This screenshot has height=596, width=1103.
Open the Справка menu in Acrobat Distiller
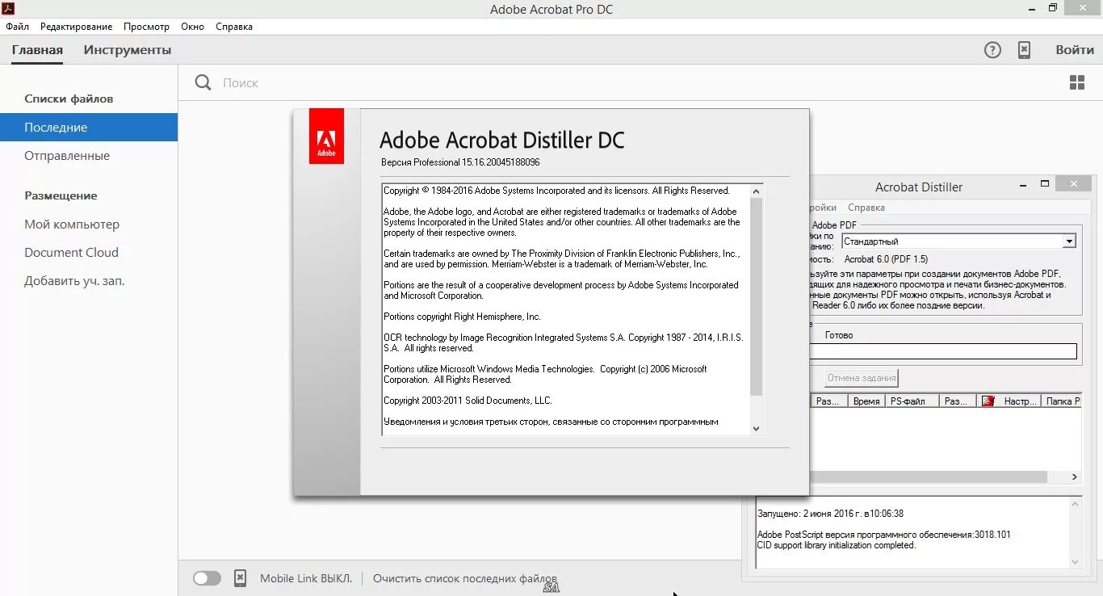click(866, 208)
